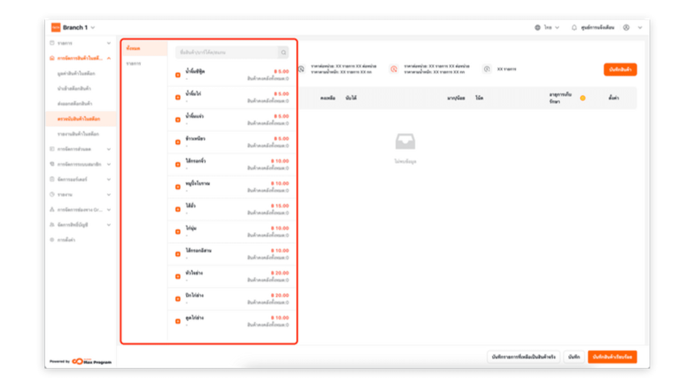Click the search magnifier icon in product panel
This screenshot has width=693, height=390.
tap(283, 53)
